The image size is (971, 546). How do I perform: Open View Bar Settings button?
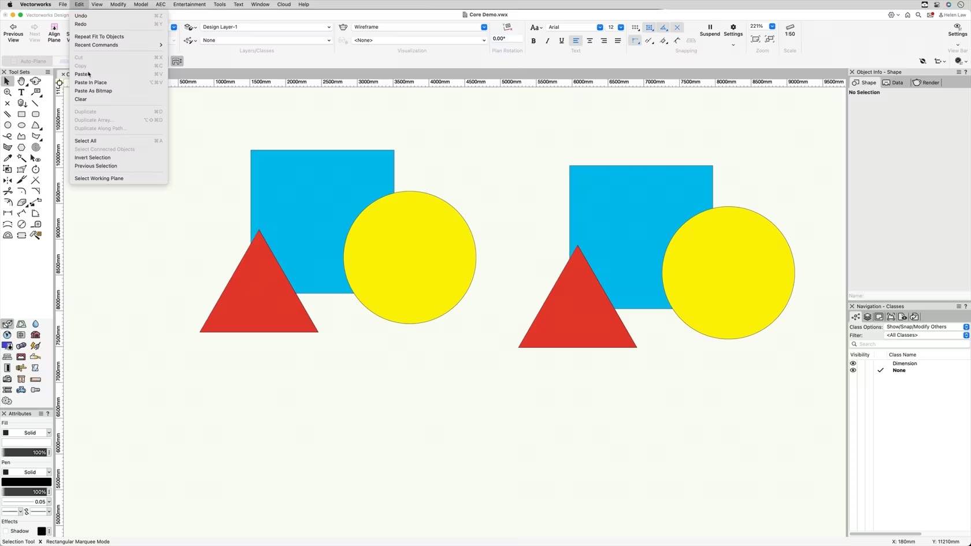point(958,30)
